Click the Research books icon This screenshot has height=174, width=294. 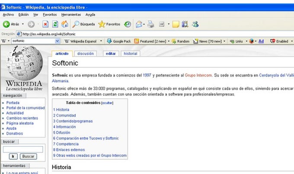[x=185, y=24]
